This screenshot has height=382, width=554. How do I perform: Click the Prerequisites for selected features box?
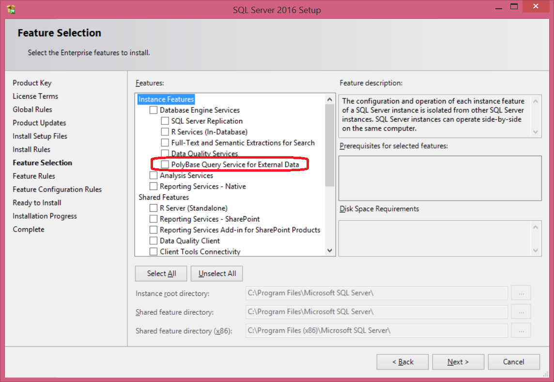point(440,178)
